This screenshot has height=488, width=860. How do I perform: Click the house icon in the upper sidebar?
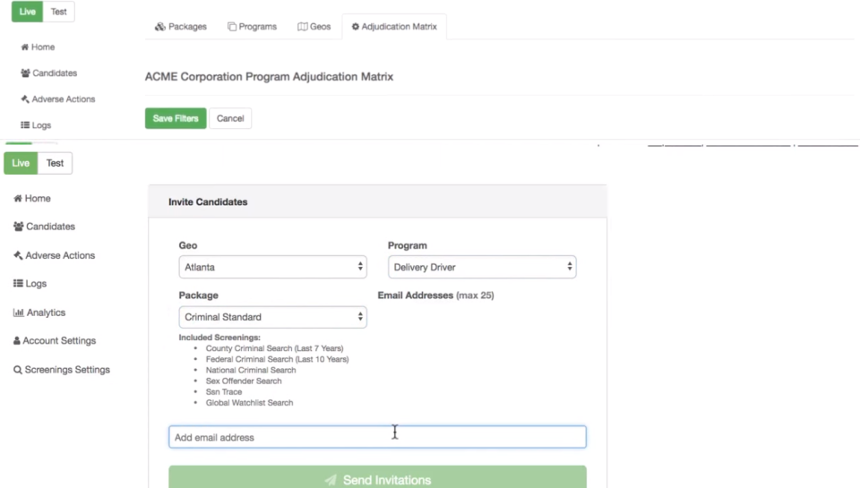pos(25,47)
